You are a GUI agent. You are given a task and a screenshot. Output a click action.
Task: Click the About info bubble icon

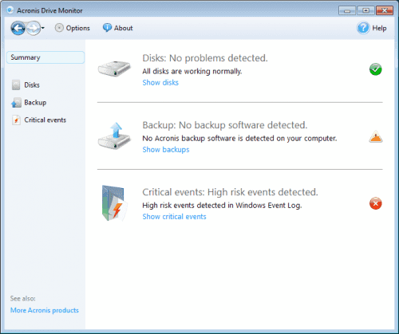pos(107,28)
